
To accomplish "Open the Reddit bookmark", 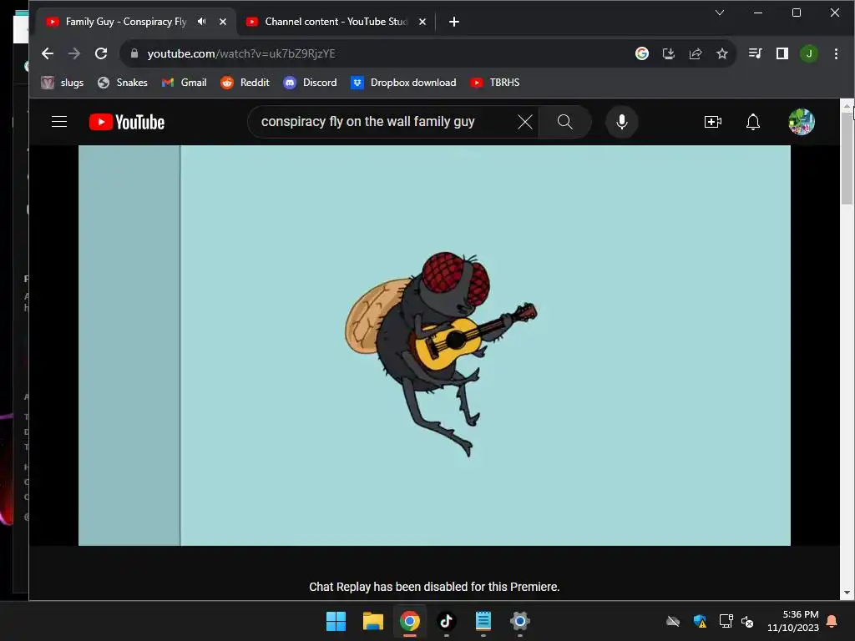I will [x=245, y=83].
